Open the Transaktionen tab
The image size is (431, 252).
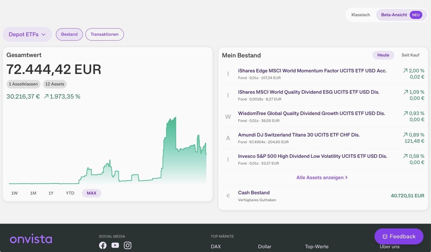click(104, 34)
